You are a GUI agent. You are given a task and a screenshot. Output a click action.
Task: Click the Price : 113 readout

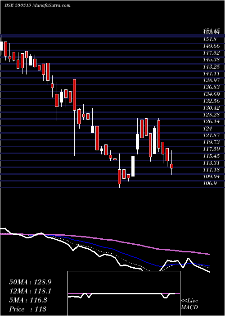pos(28,309)
